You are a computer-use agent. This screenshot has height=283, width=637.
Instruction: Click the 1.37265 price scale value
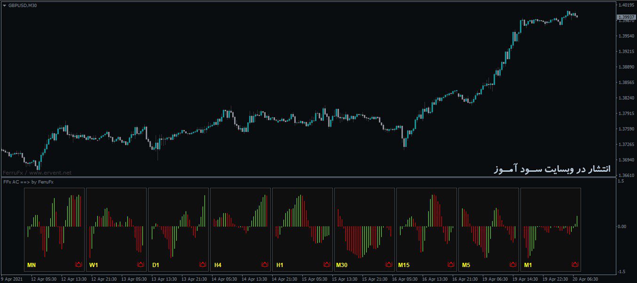click(627, 145)
